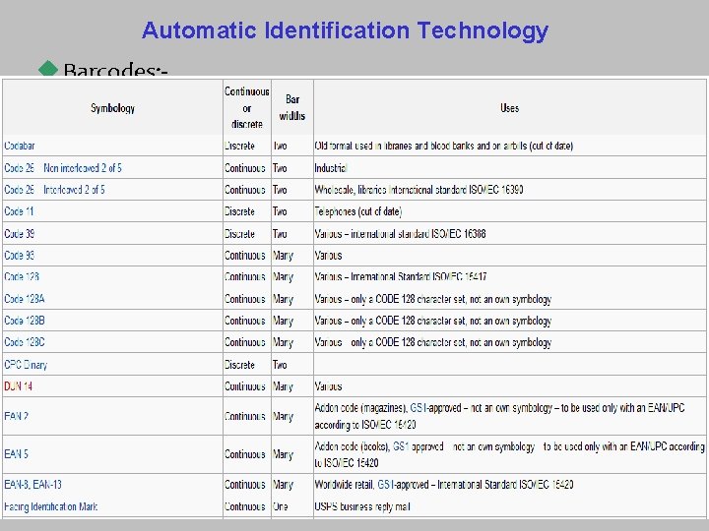Follow the GS1 link in the EAN-8 row

tap(386, 485)
